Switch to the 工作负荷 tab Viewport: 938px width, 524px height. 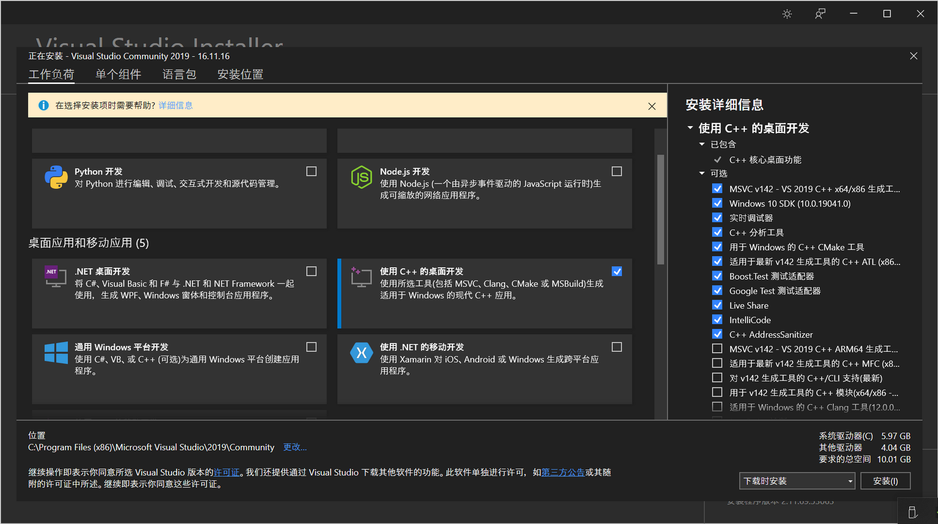coord(51,74)
